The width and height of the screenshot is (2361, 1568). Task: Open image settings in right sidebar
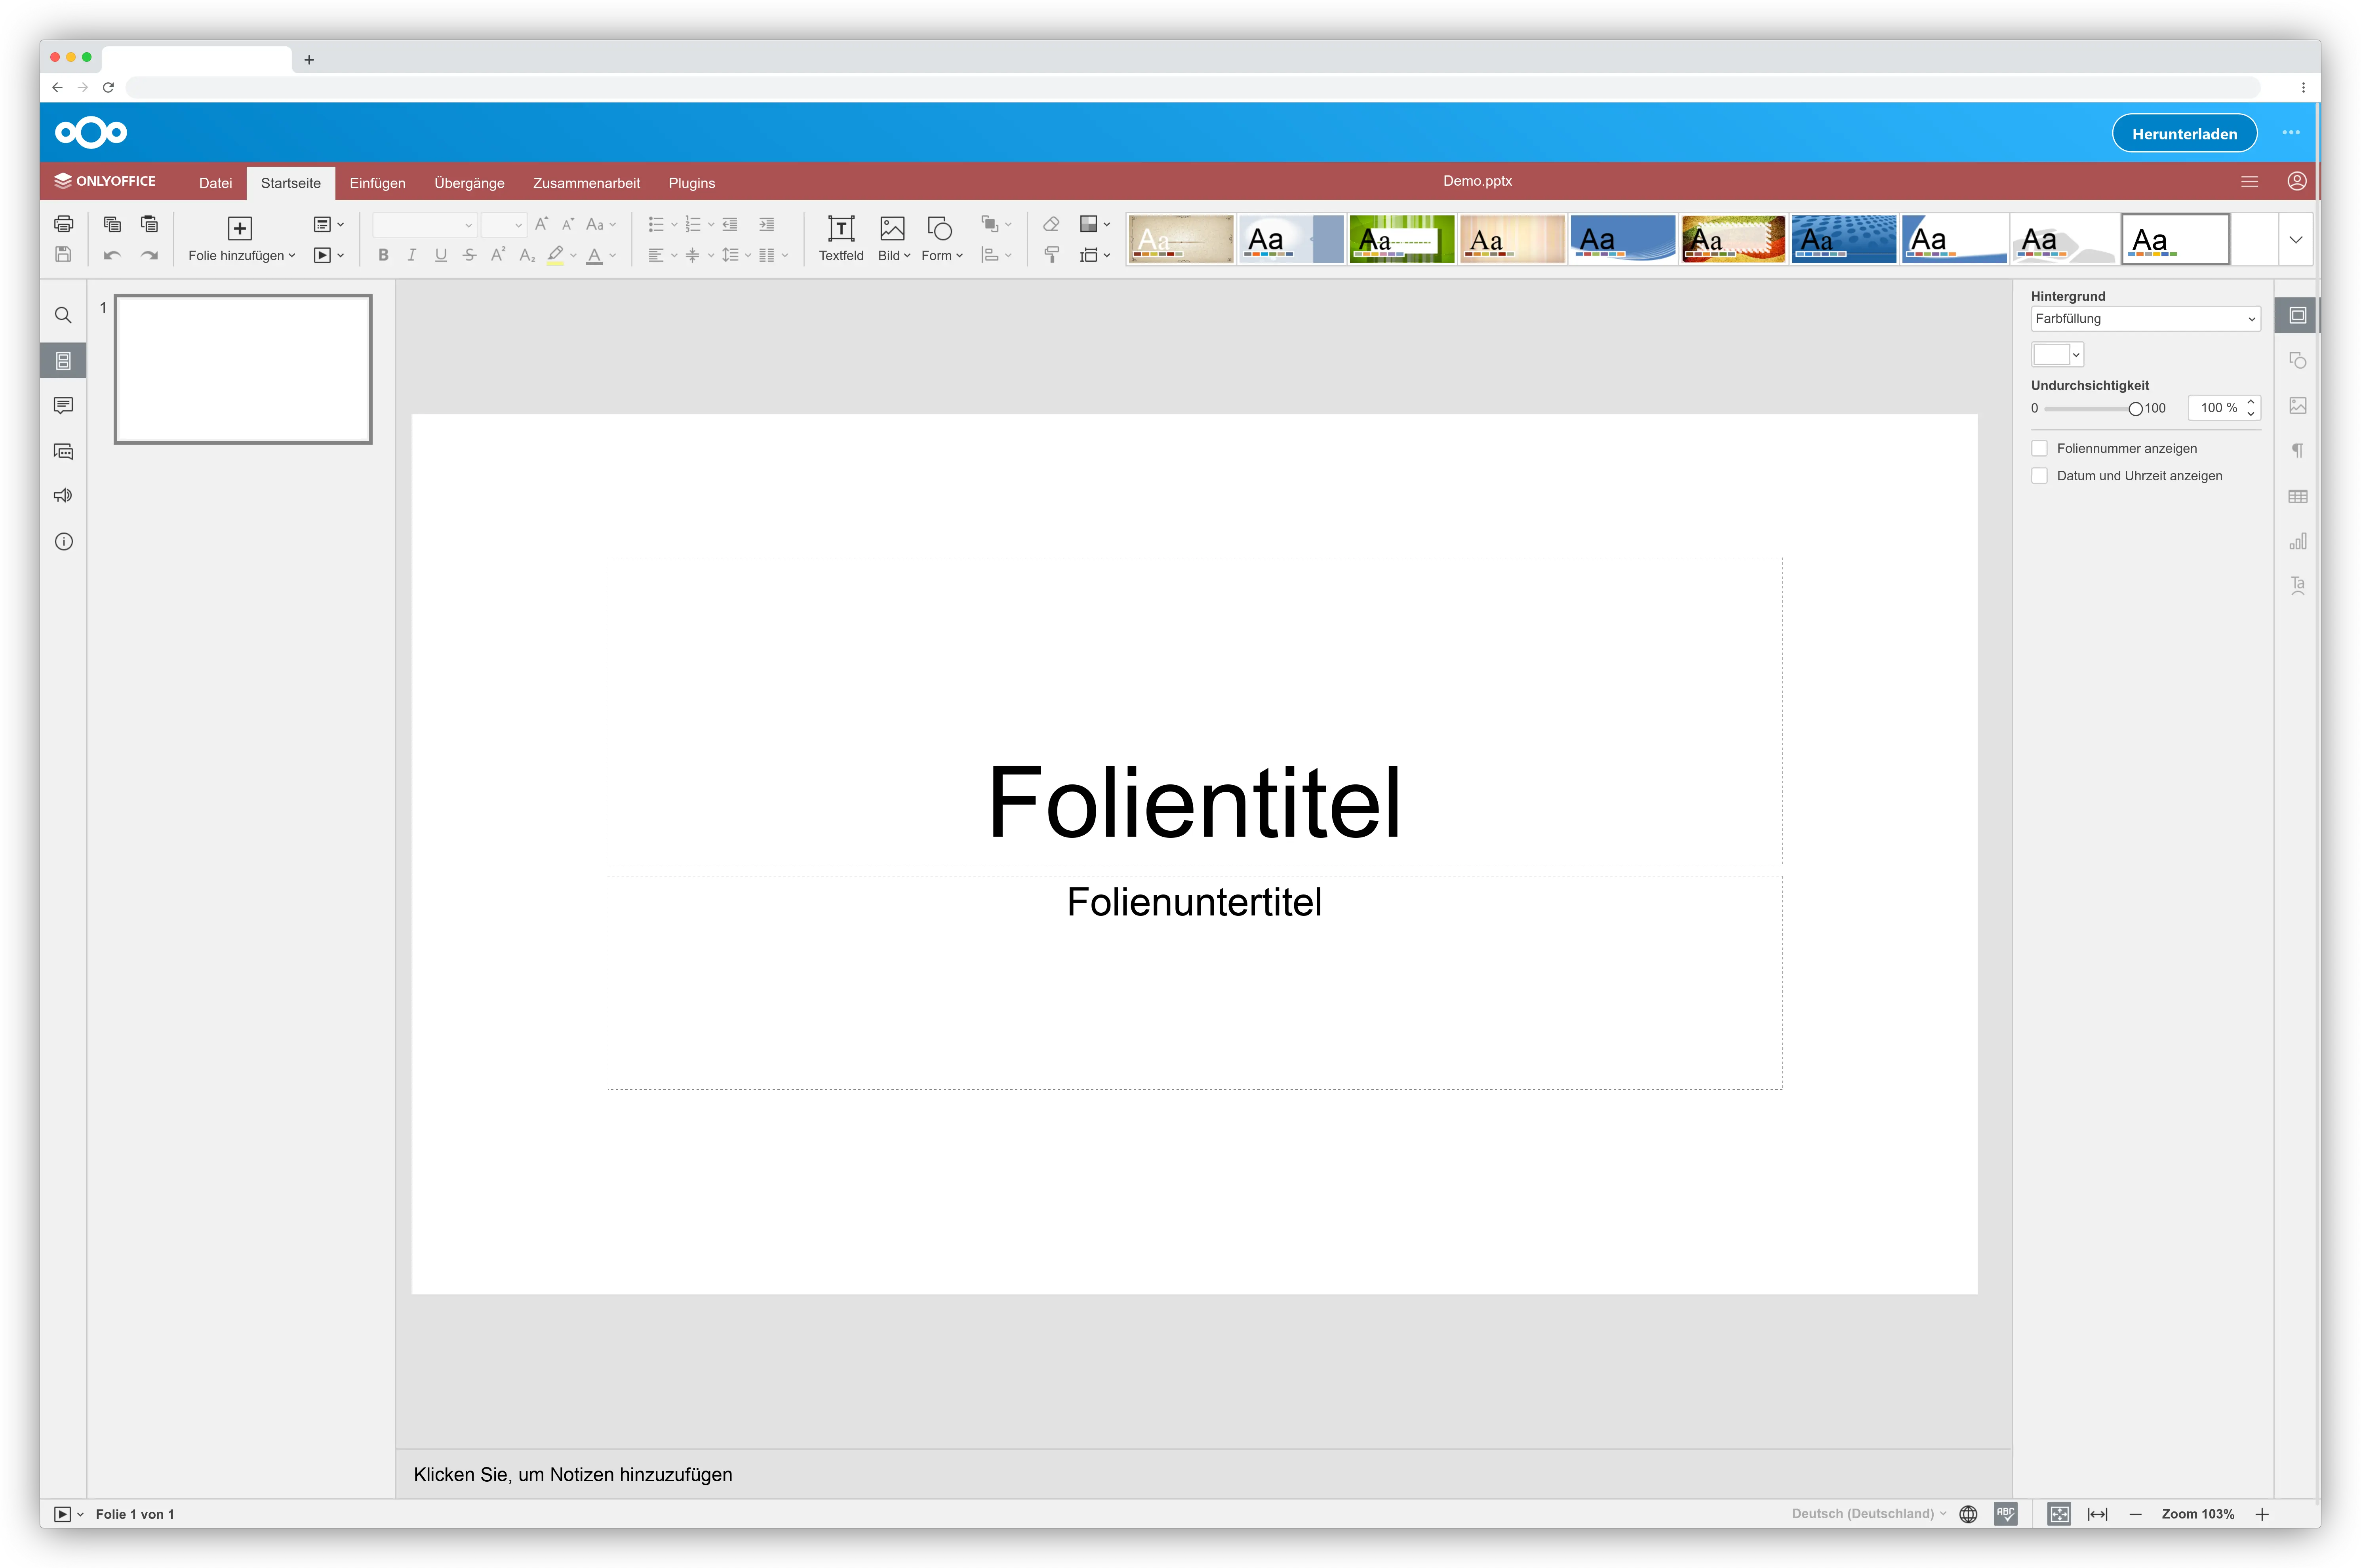pyautogui.click(x=2298, y=405)
